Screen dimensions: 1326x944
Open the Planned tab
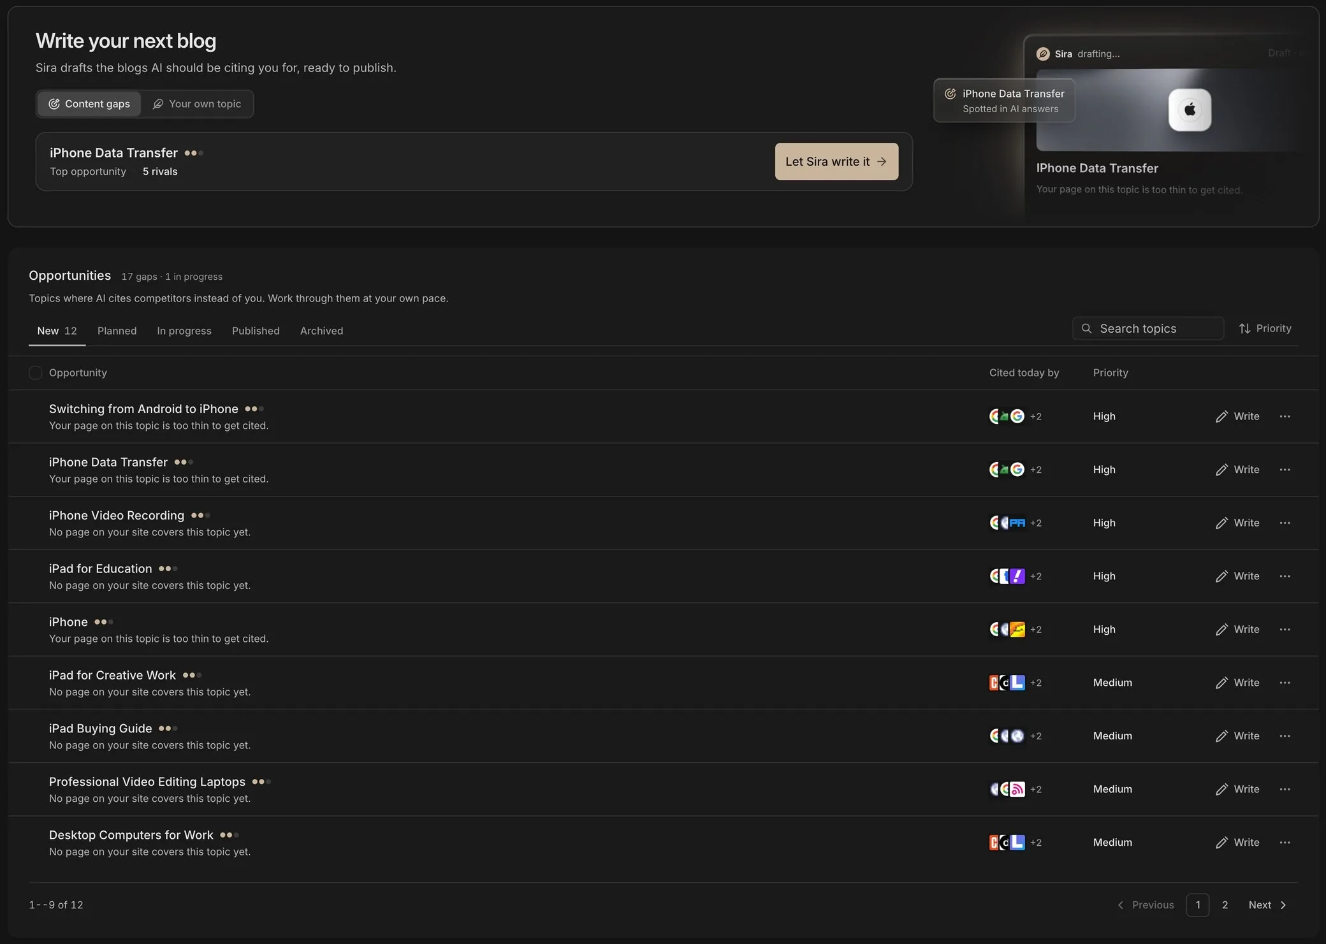(x=117, y=331)
